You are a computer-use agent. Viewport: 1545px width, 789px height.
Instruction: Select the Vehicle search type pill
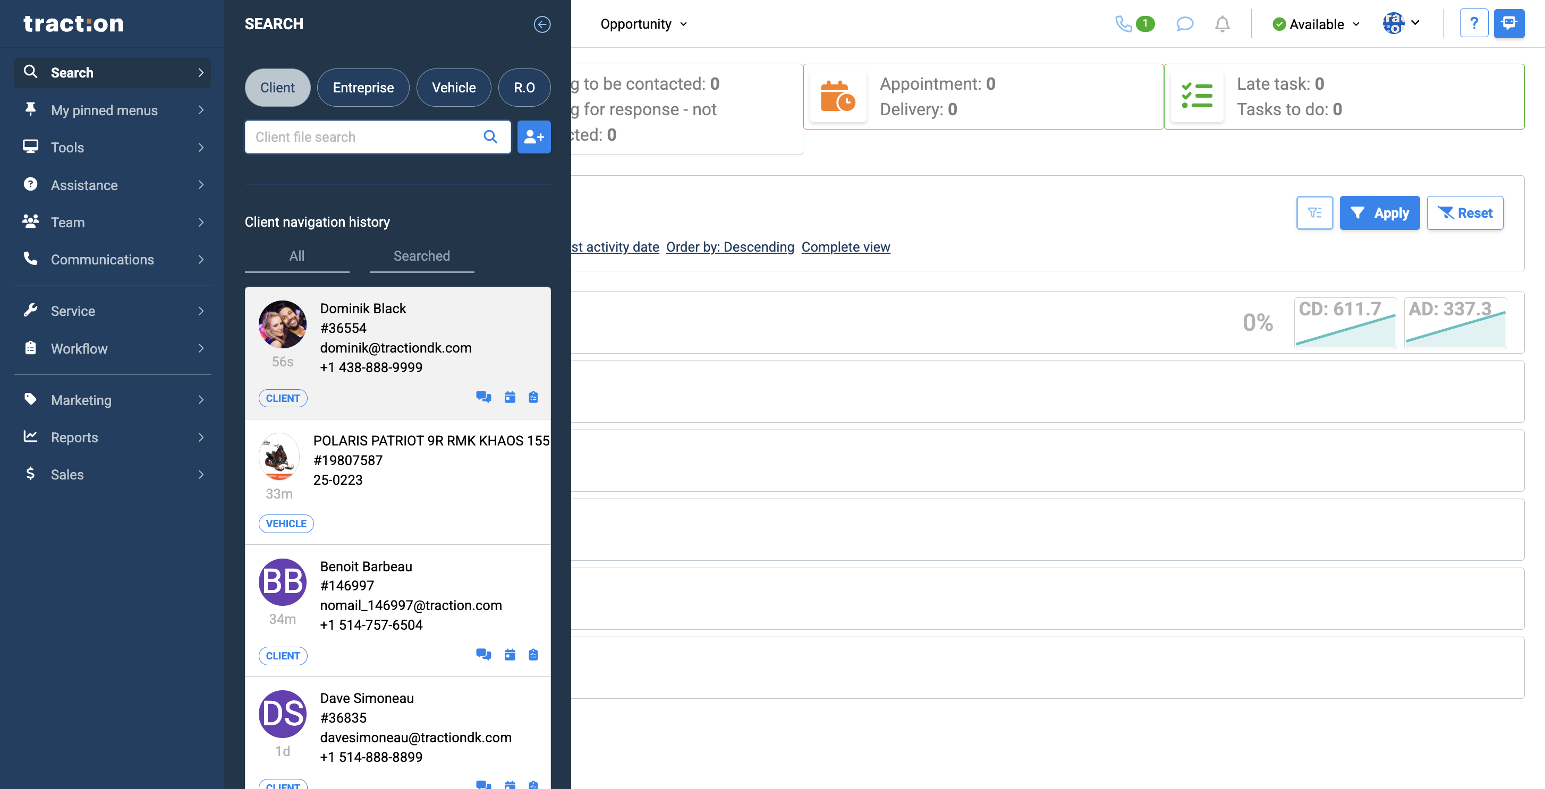(x=453, y=88)
